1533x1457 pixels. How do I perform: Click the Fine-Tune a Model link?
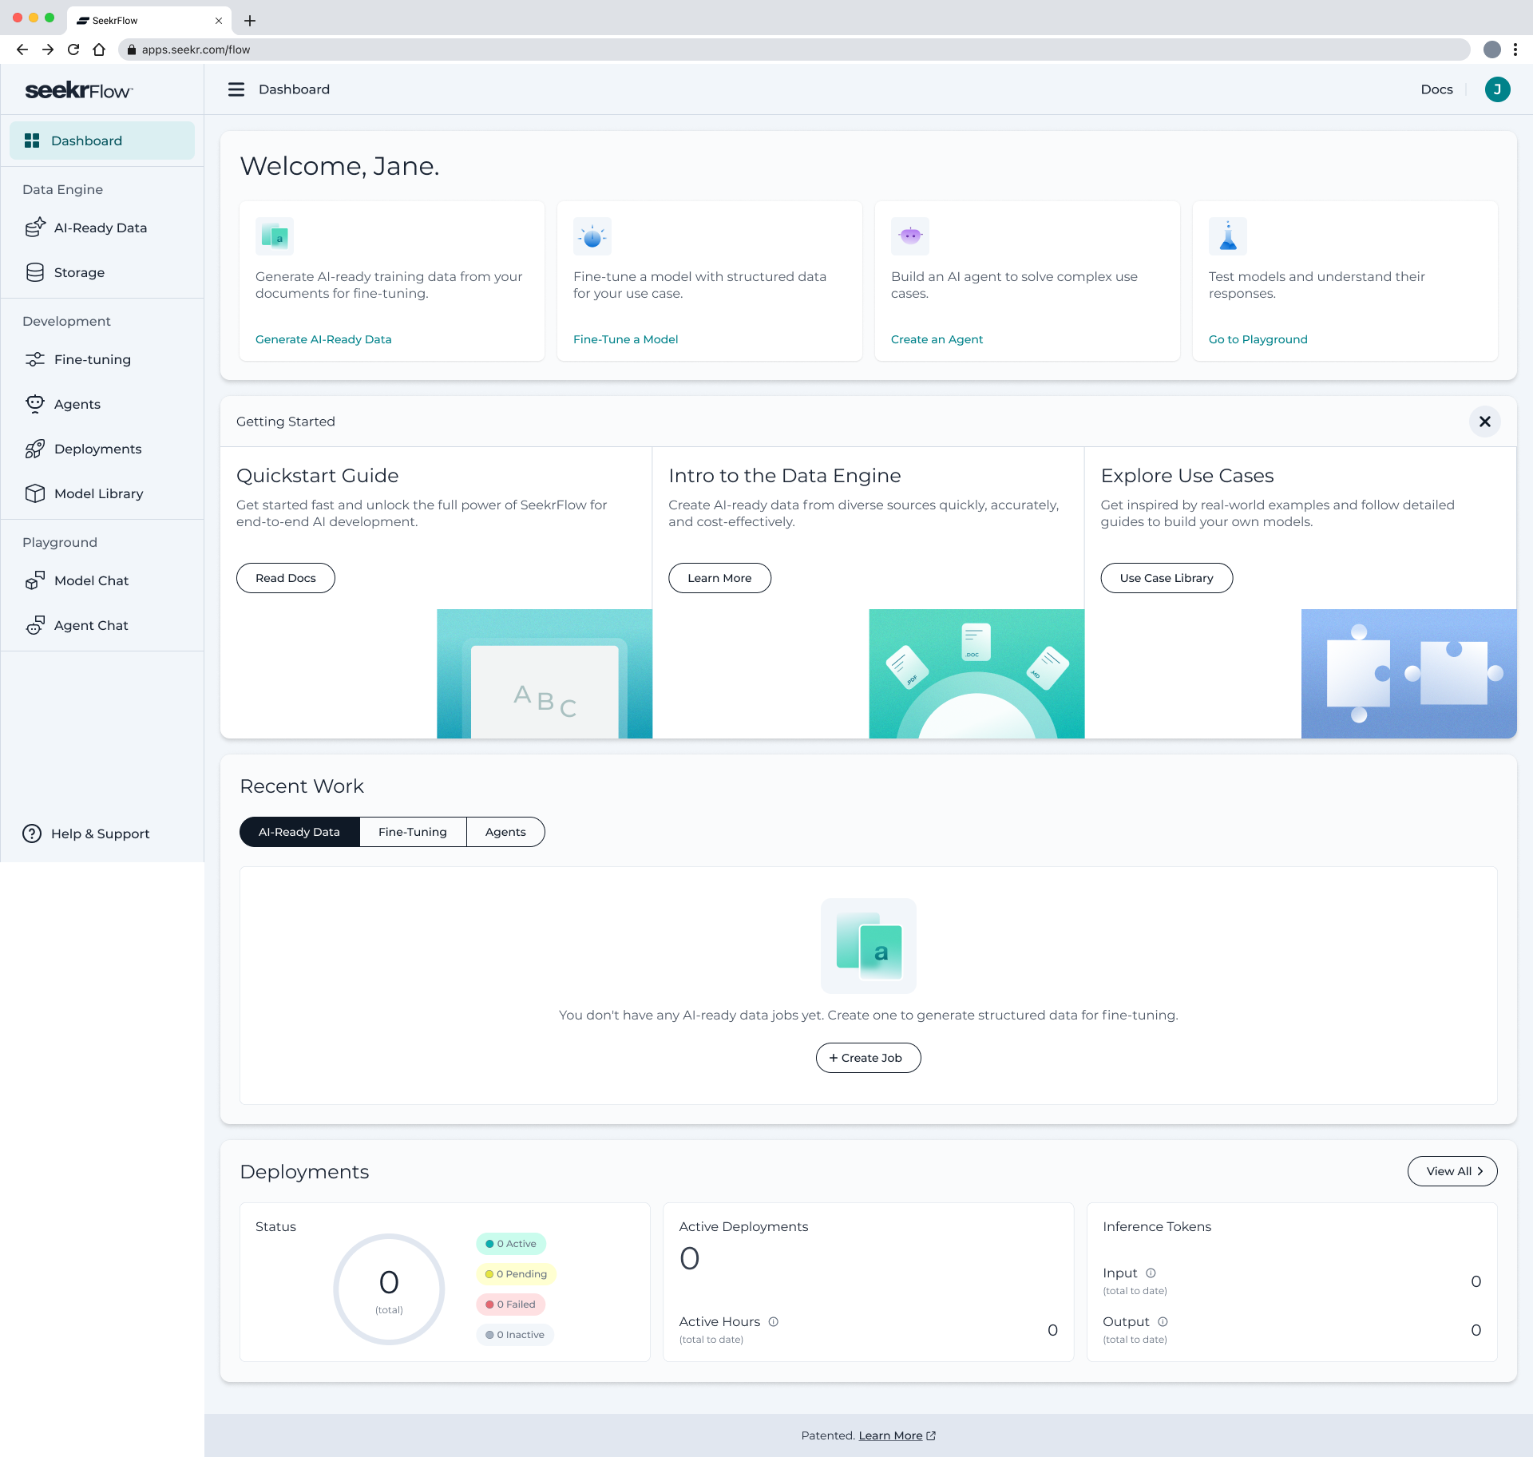coord(625,339)
